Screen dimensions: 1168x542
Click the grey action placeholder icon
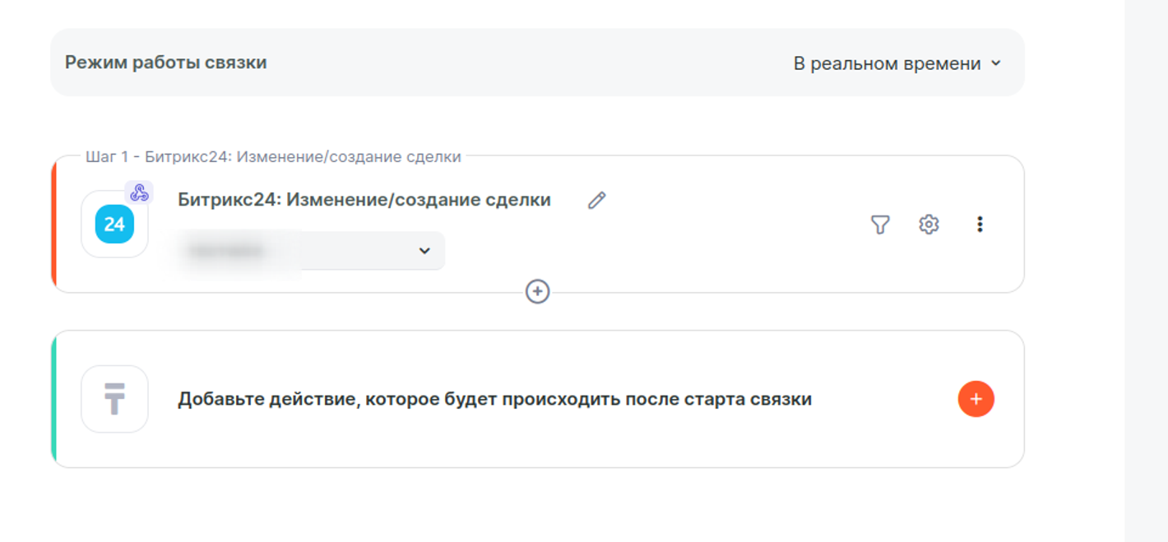114,399
